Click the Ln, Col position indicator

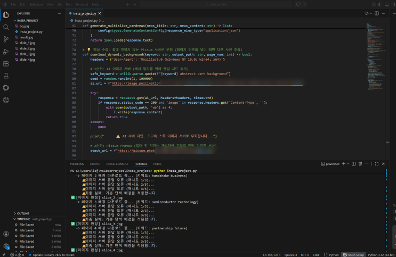[271, 255]
